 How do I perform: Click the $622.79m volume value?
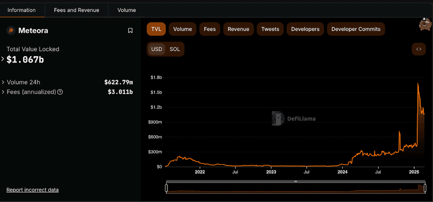[118, 82]
